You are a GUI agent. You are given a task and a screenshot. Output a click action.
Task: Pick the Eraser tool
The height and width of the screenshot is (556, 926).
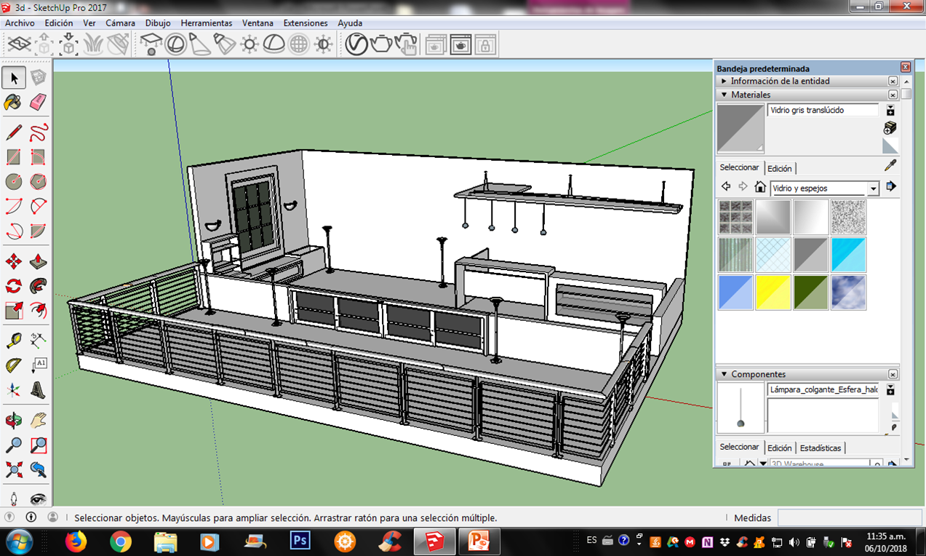[39, 103]
